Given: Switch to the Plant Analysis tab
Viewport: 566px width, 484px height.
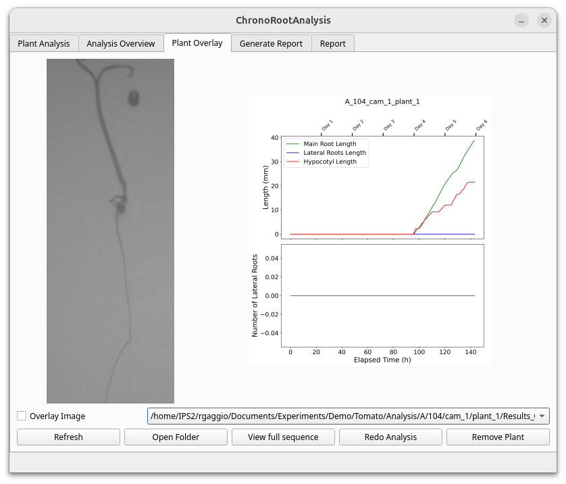Looking at the screenshot, I should coord(43,43).
